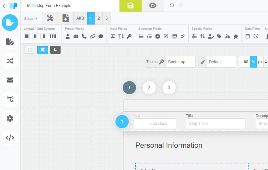Image resolution: width=268 pixels, height=170 pixels.
Task: Add the name preset field
Action: 68,36
